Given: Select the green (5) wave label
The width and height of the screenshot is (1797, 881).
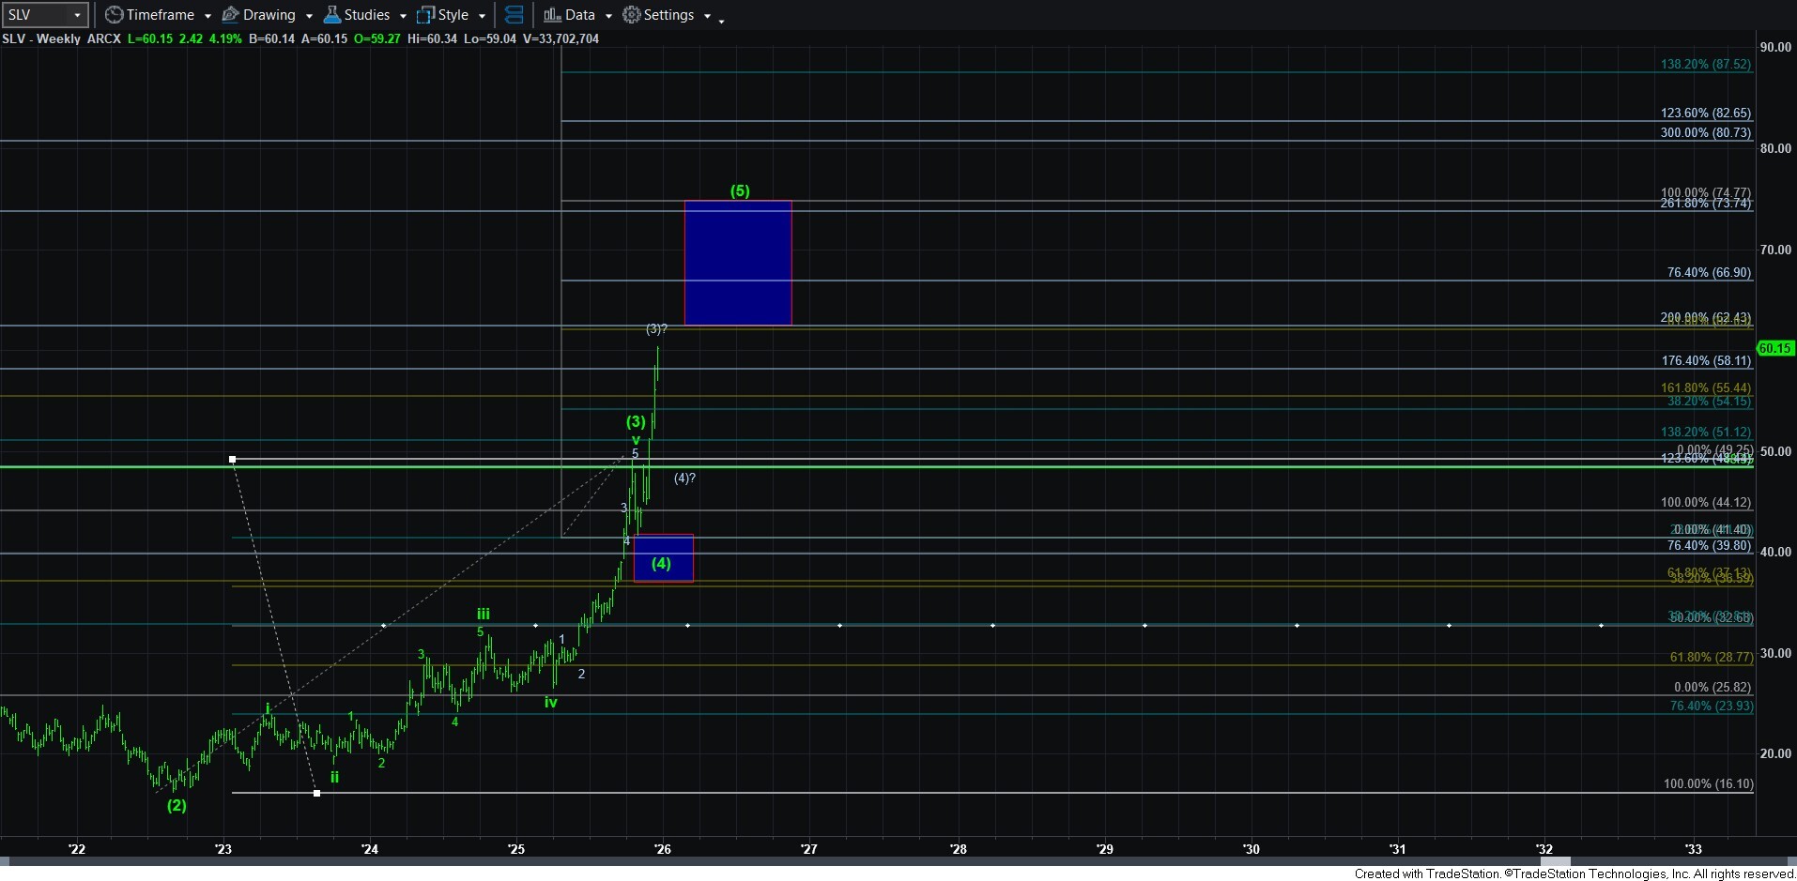Looking at the screenshot, I should point(740,190).
